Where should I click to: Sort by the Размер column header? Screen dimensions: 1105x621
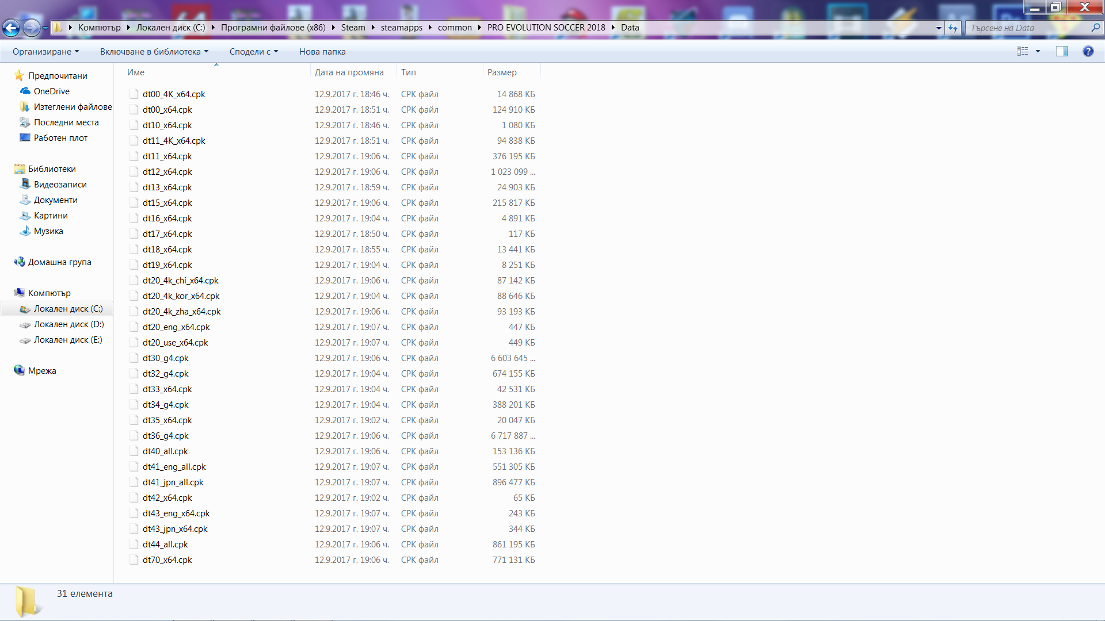pos(502,72)
